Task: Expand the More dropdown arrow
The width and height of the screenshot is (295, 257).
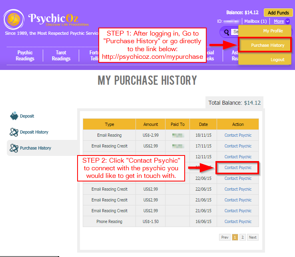Action: point(287,21)
